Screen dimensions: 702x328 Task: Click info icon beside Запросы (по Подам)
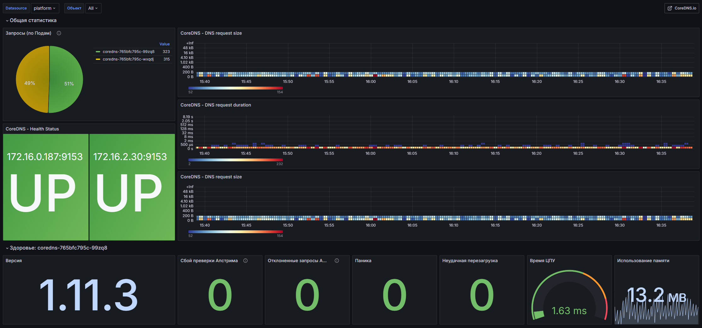click(59, 33)
